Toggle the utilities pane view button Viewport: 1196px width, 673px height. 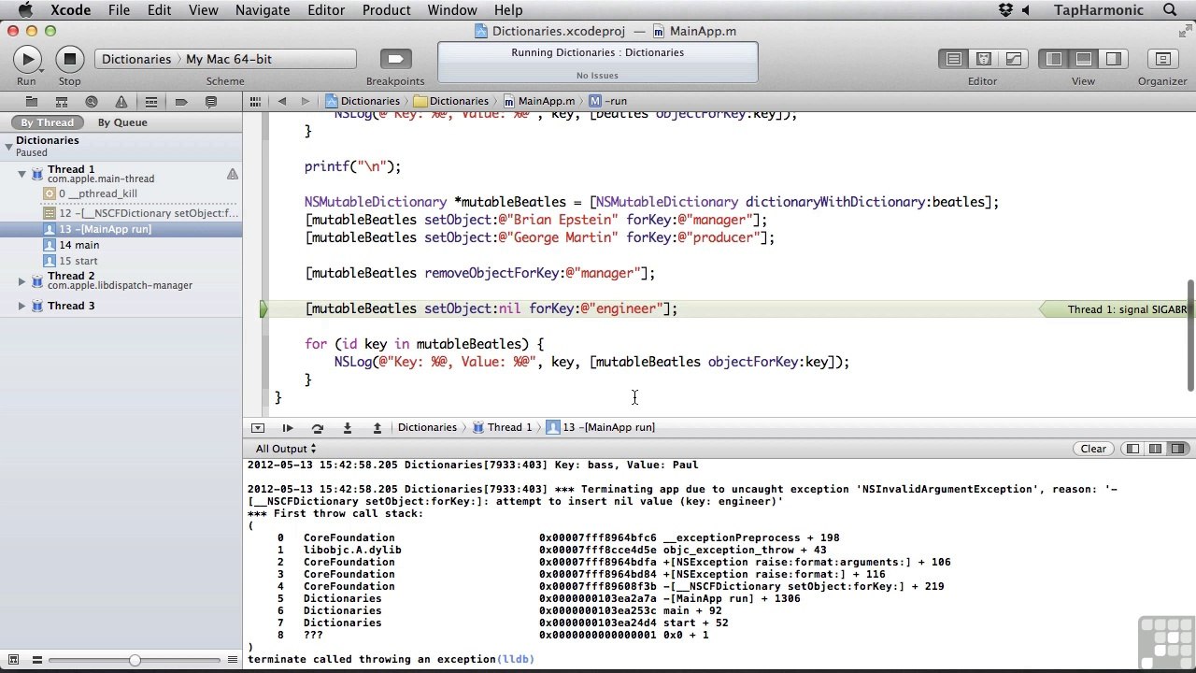pos(1114,59)
